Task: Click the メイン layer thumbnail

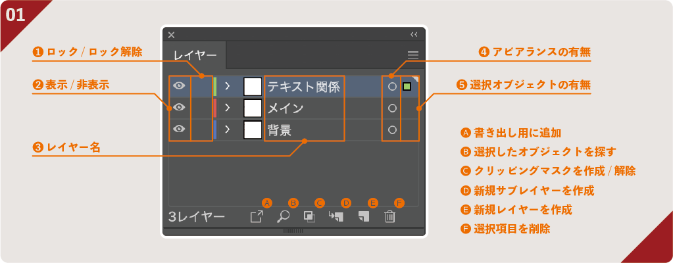Action: point(253,108)
